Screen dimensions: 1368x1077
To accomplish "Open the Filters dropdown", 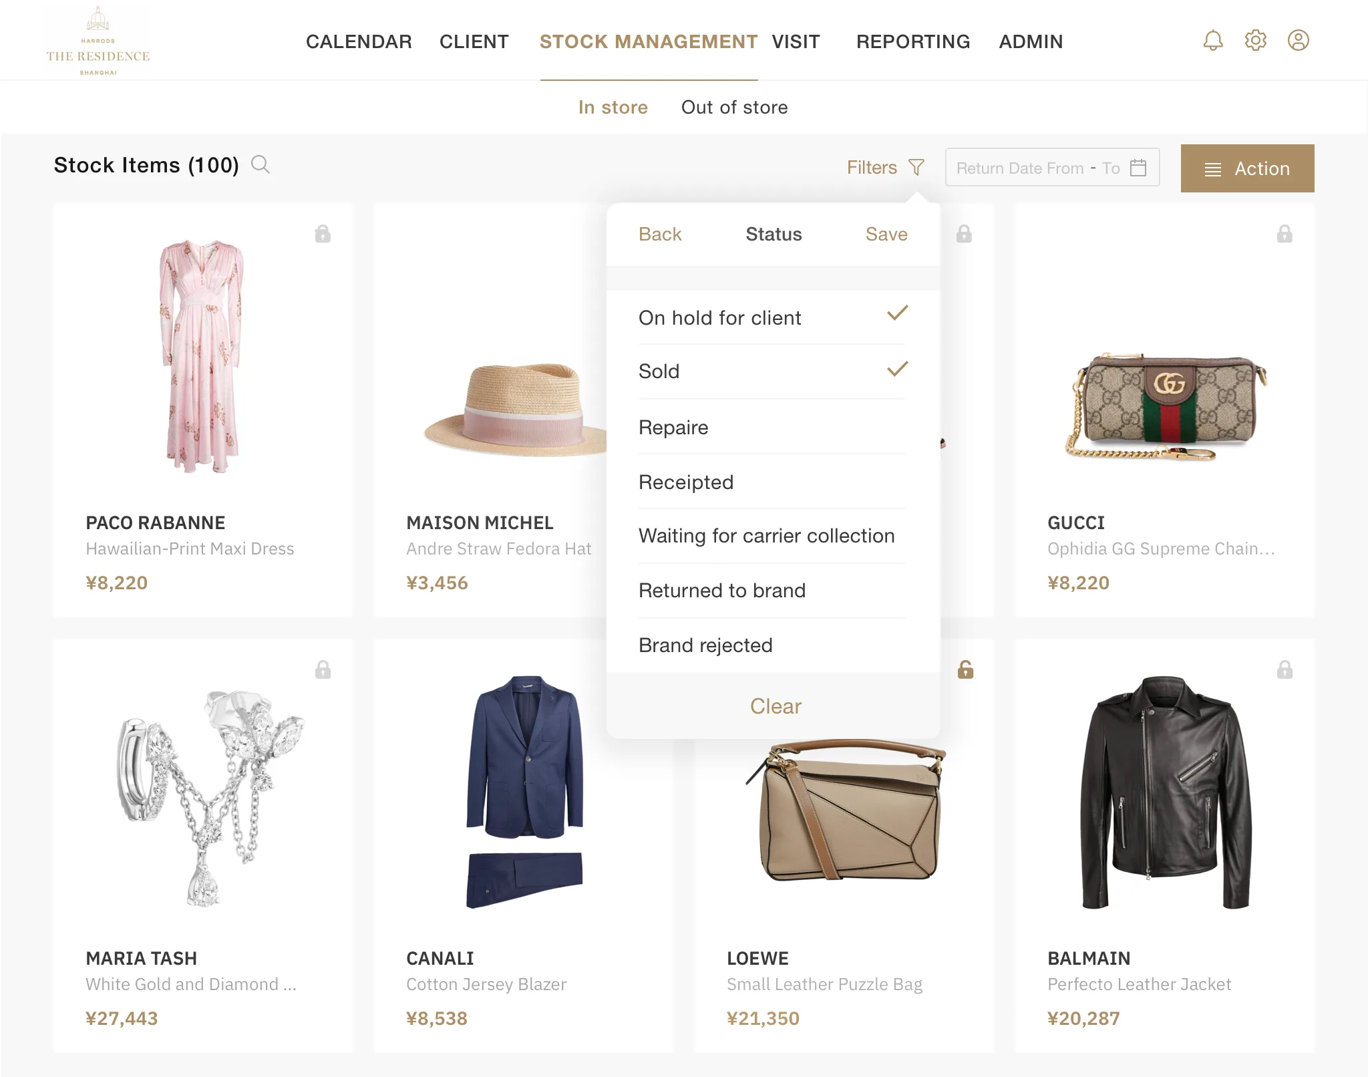I will [886, 167].
